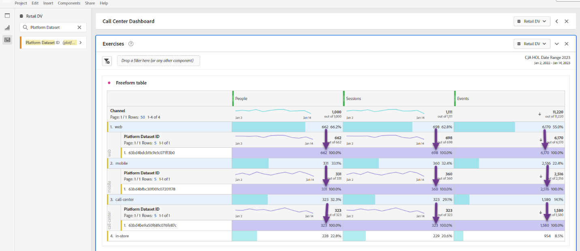Screen dimensions: 580x251
Task: Open the Panels icon in left rail
Action: tap(7, 16)
